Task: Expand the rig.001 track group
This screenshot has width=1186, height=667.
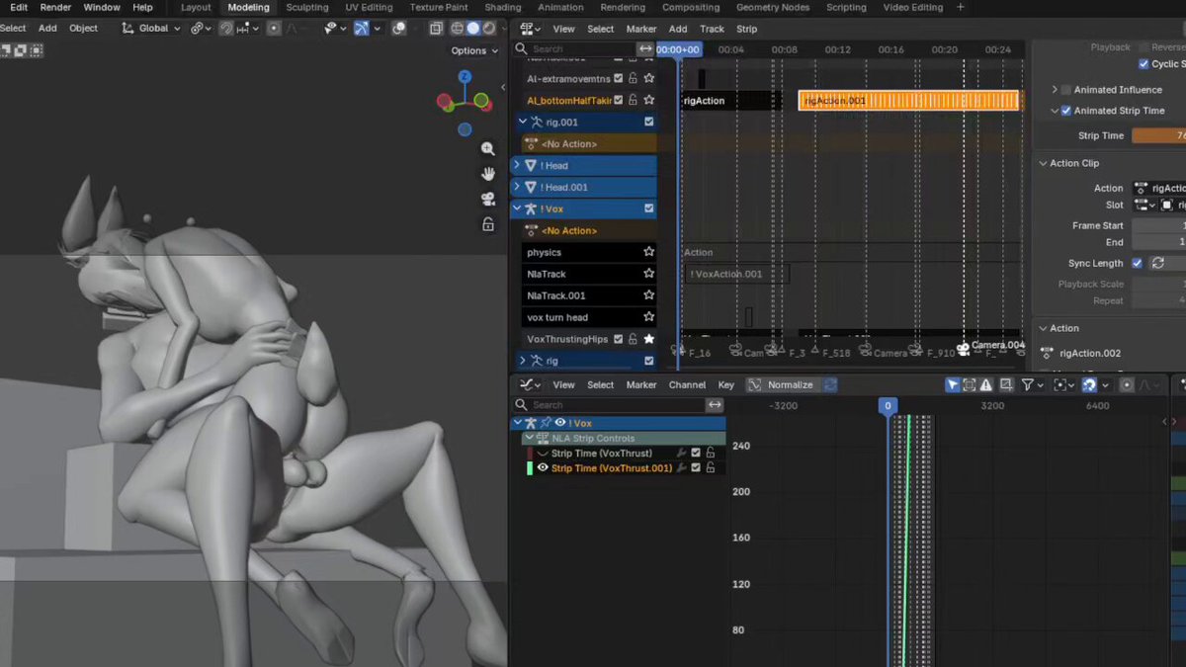Action: click(522, 123)
